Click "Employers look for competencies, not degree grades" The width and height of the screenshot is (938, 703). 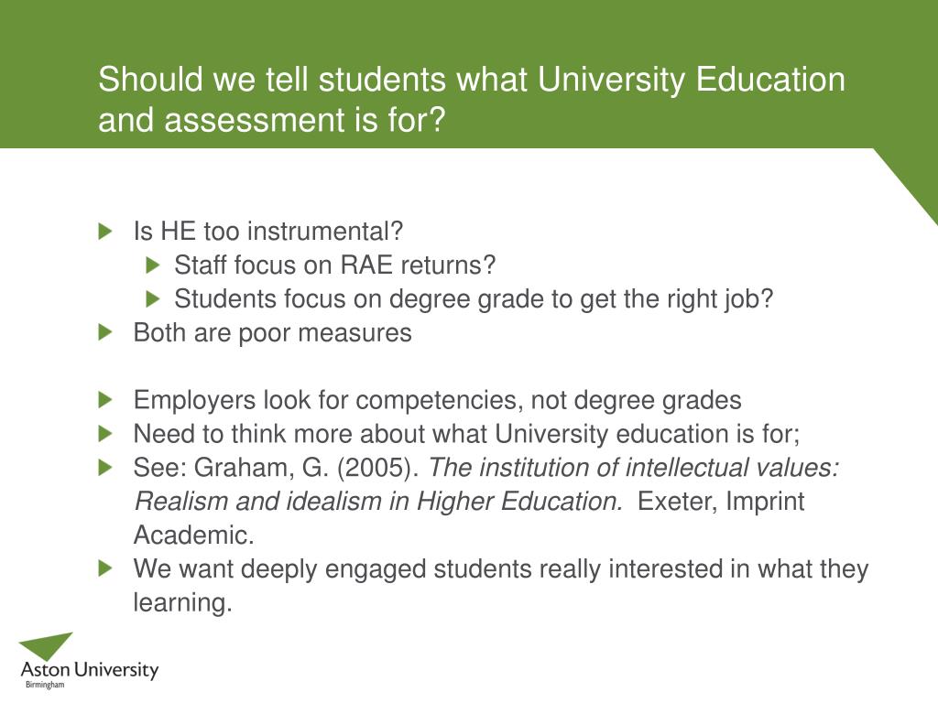(x=437, y=400)
